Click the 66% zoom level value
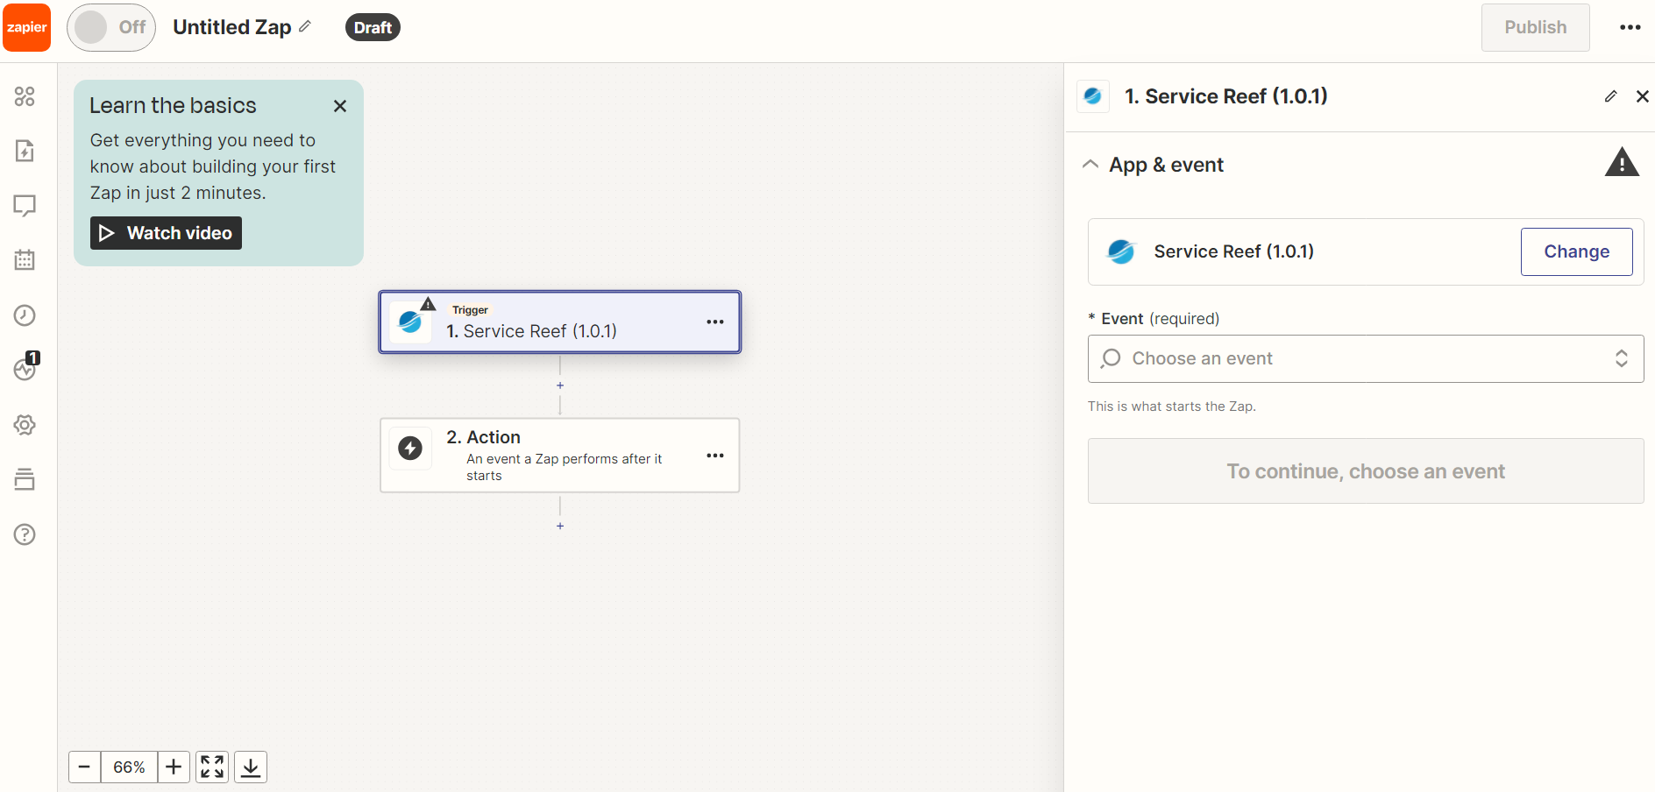 coord(129,767)
